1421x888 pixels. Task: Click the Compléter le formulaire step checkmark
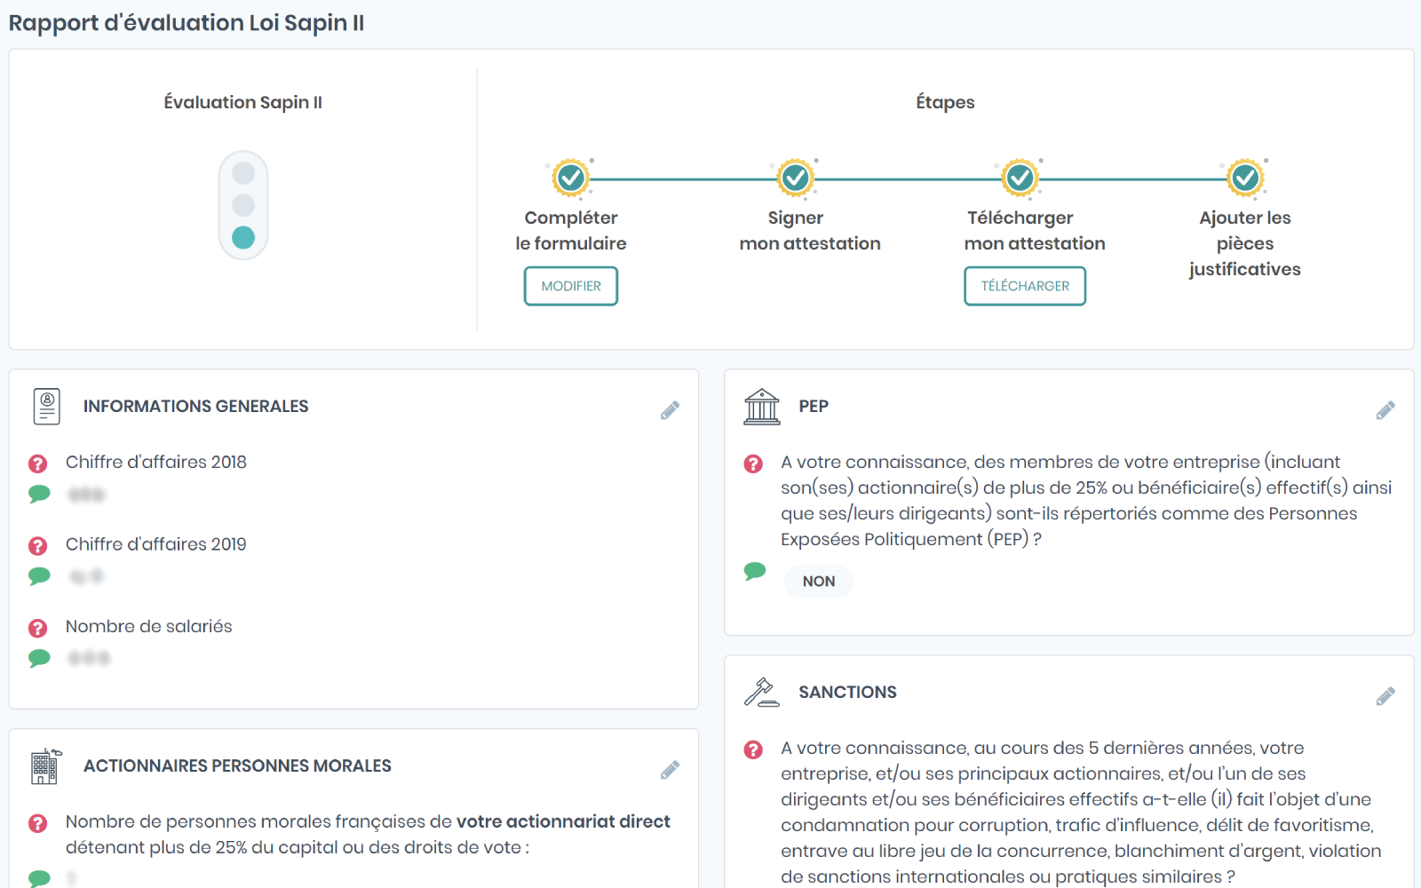[571, 178]
